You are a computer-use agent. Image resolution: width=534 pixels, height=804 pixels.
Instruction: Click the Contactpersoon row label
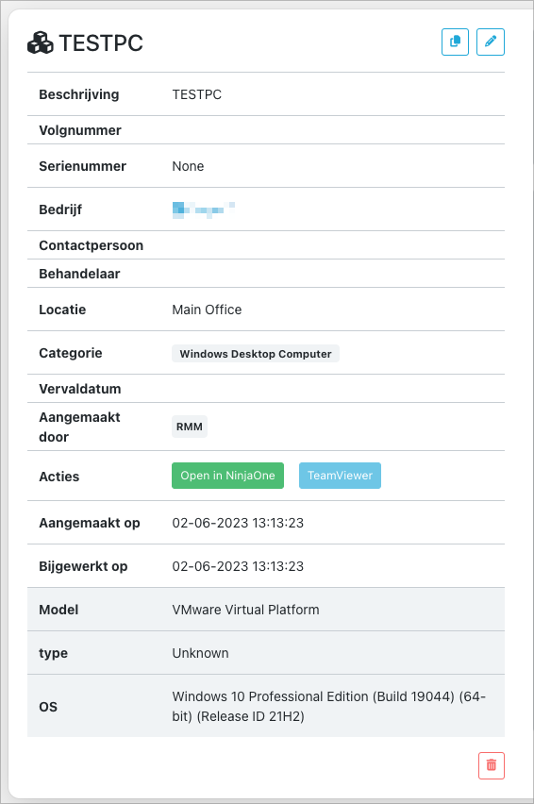click(x=92, y=245)
